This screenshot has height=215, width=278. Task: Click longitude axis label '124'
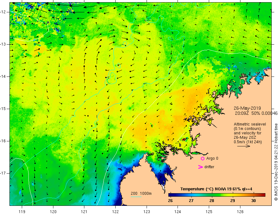point(178,212)
